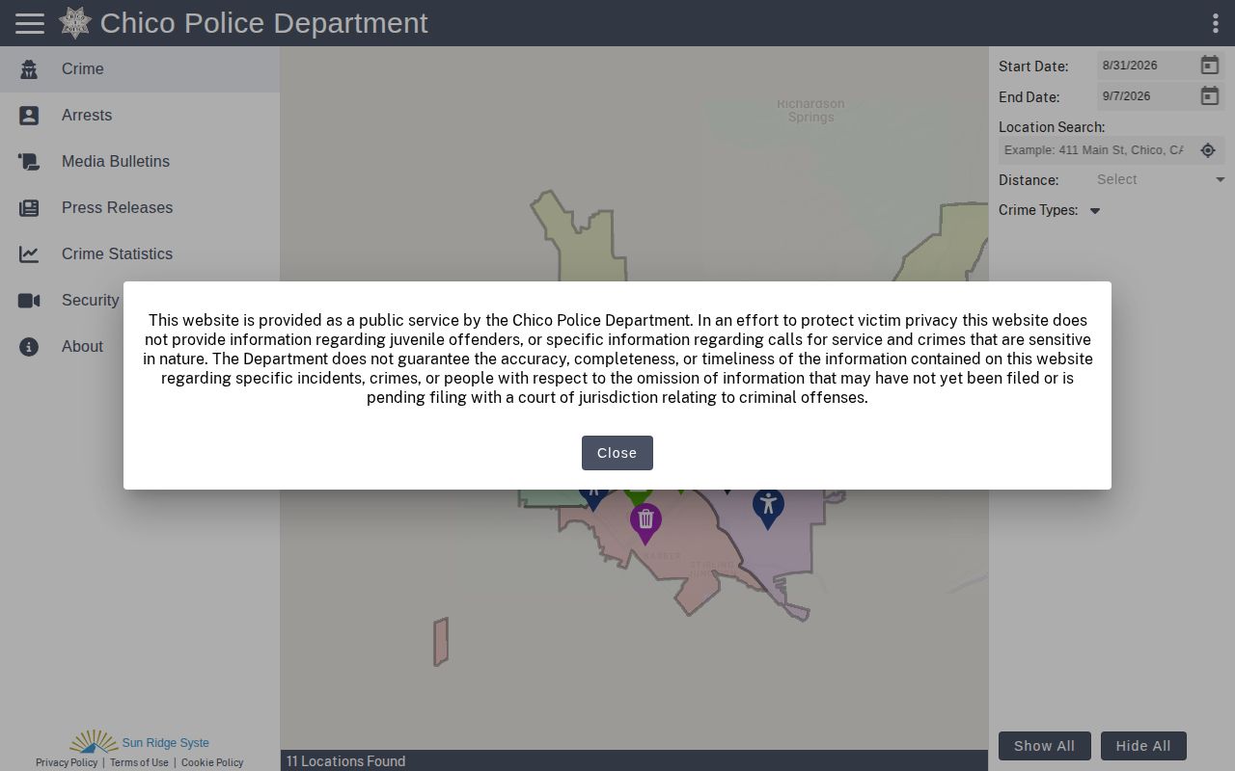The image size is (1235, 771).
Task: Open the Crime menu item
Action: 140,69
